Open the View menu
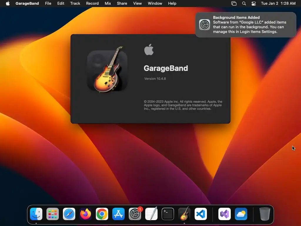 click(138, 4)
